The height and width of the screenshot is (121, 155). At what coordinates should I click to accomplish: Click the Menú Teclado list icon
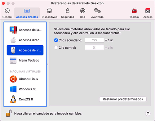tap(13, 60)
